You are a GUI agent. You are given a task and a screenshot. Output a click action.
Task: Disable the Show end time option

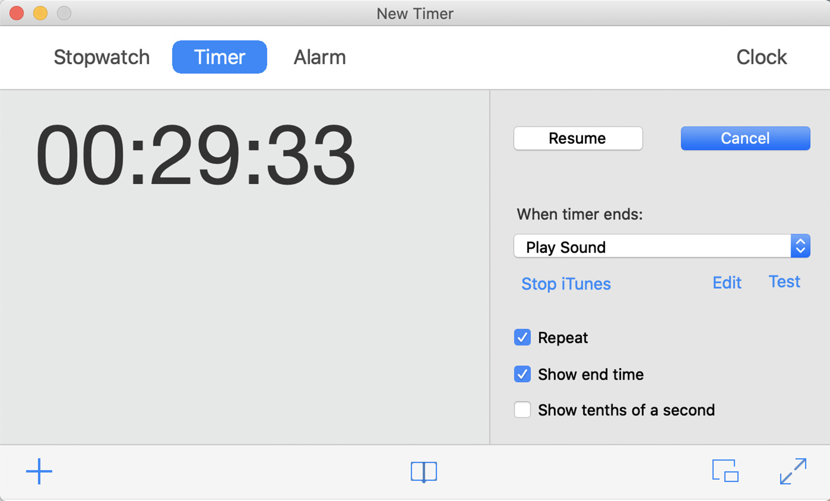point(522,374)
